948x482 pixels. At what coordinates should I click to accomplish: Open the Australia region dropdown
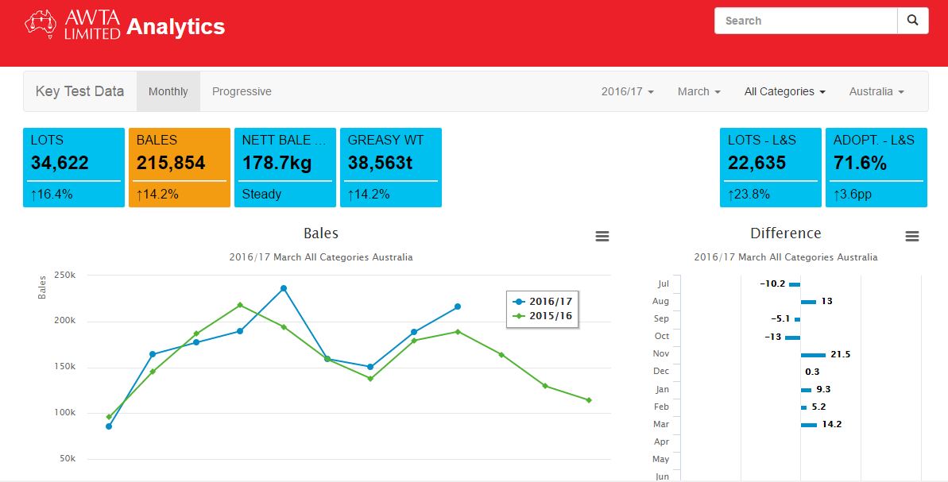pyautogui.click(x=876, y=91)
